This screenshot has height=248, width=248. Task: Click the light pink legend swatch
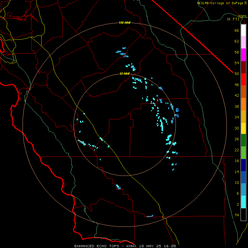click(x=243, y=42)
